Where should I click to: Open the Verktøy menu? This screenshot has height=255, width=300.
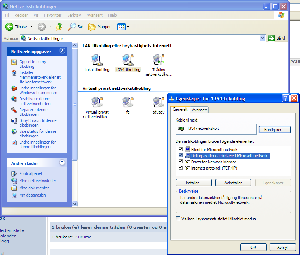[74, 15]
